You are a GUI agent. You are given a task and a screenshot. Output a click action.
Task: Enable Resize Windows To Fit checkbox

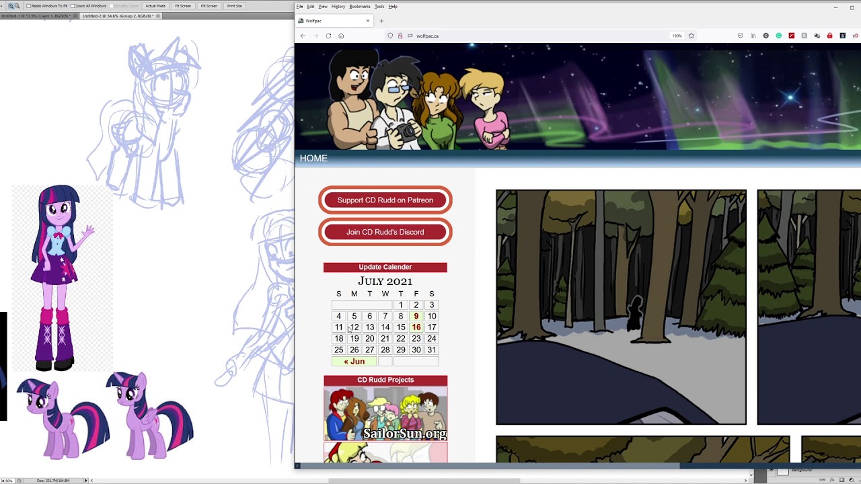[x=28, y=6]
